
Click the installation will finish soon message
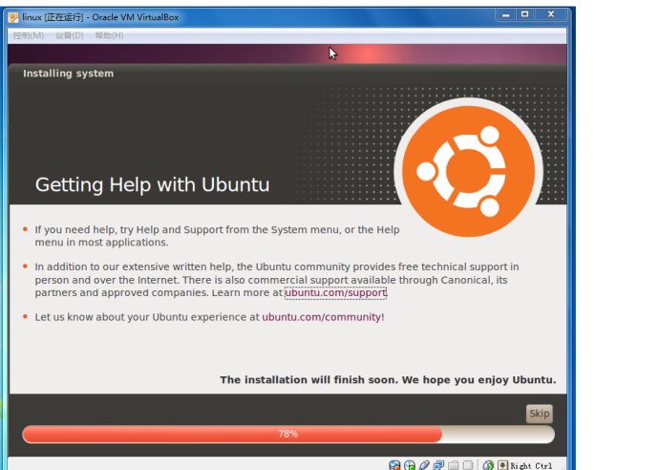pyautogui.click(x=388, y=379)
